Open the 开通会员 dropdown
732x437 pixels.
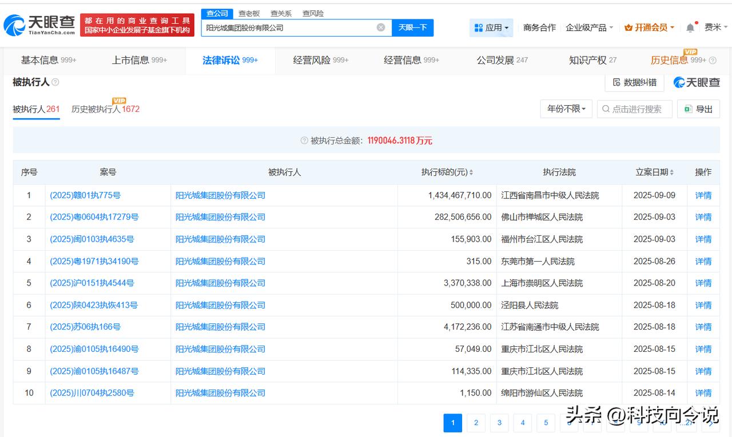tap(650, 27)
